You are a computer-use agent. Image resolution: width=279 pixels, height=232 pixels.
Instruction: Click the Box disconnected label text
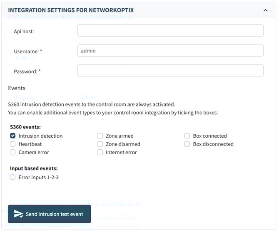[x=213, y=144]
